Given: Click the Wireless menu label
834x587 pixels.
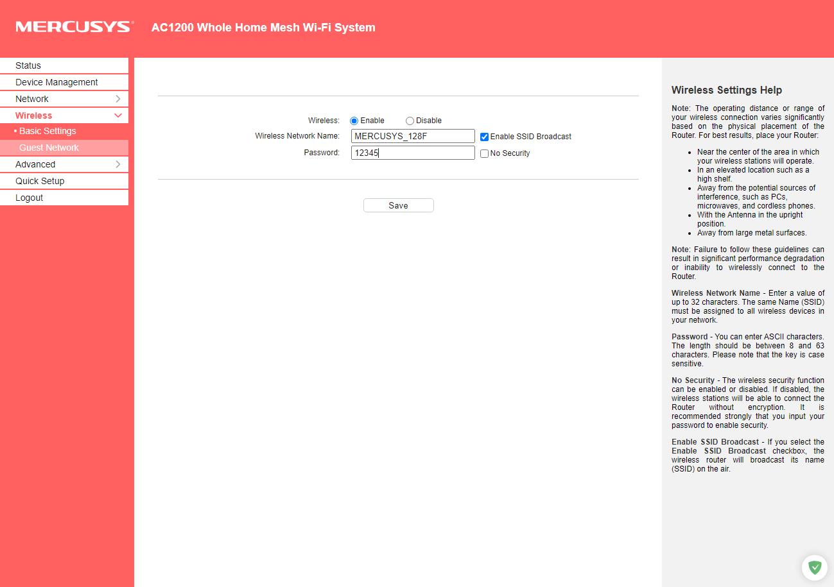Looking at the screenshot, I should (34, 115).
